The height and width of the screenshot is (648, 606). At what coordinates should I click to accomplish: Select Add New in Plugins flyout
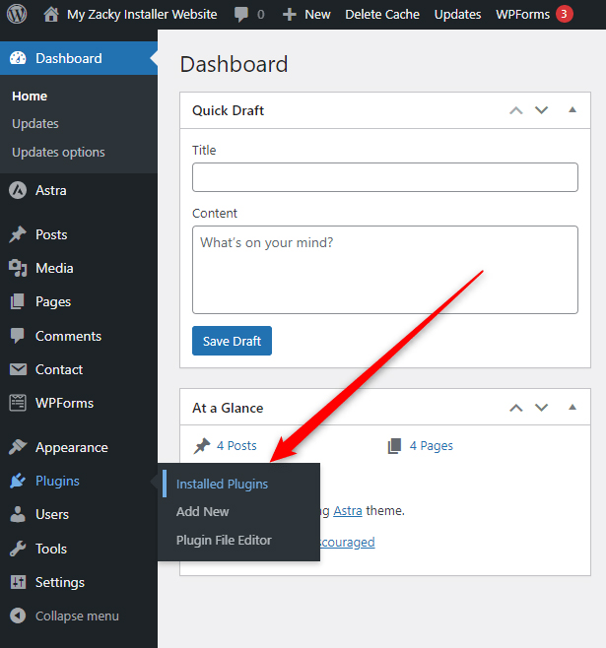tap(203, 512)
